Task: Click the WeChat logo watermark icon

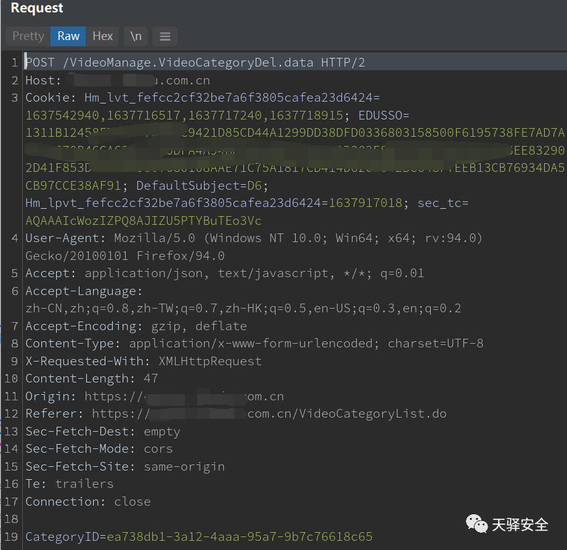Action: (x=476, y=524)
